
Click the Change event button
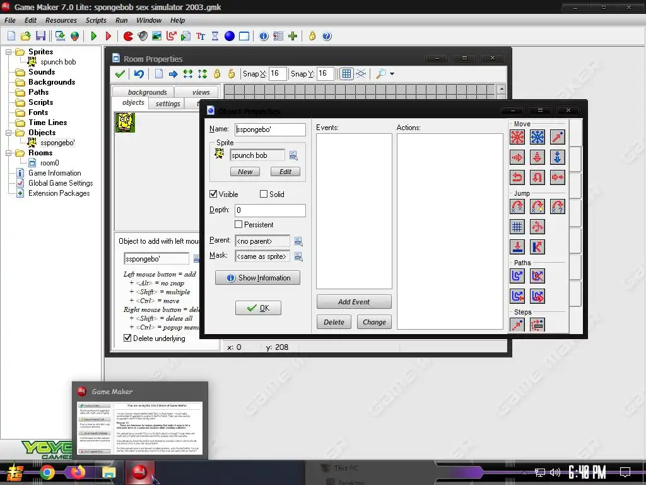(x=375, y=322)
